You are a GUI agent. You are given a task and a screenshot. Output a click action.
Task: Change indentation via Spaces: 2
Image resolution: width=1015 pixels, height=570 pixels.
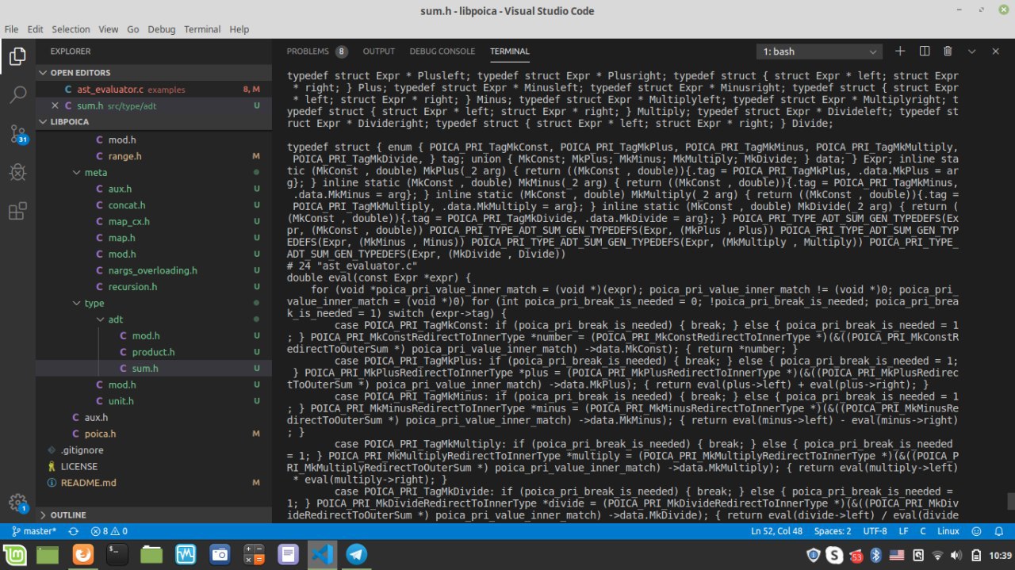coord(833,531)
